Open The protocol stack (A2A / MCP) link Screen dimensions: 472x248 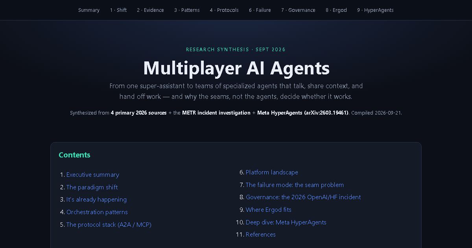click(109, 225)
